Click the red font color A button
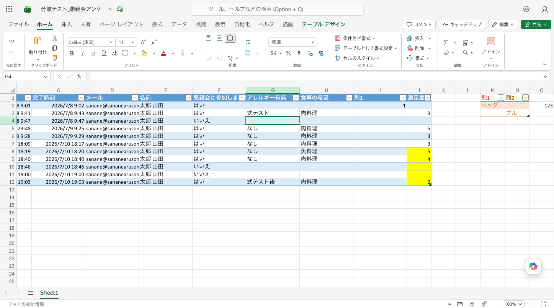The image size is (554, 308). pos(163,53)
